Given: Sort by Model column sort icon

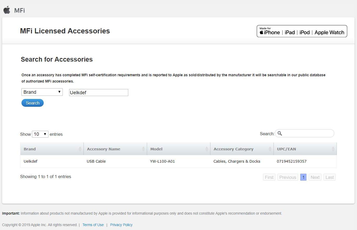Looking at the screenshot, I should point(207,149).
